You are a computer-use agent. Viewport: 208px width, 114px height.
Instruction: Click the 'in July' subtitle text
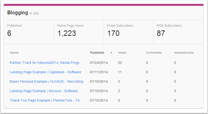34,13
